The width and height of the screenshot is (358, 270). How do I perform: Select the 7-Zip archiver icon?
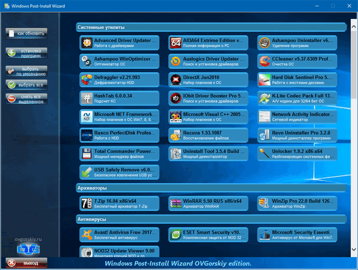click(x=87, y=202)
